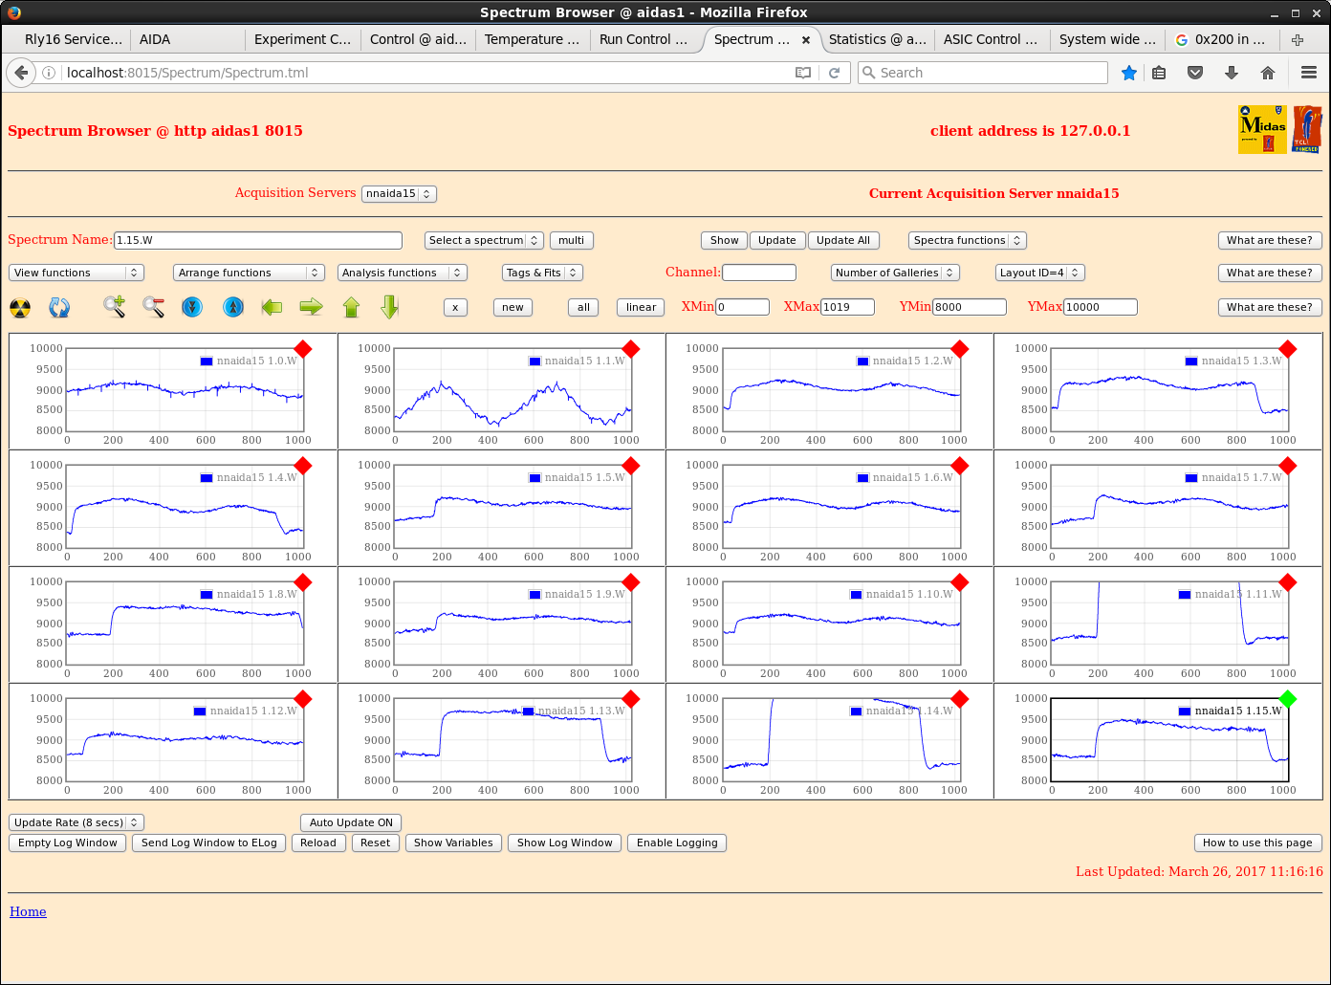
Task: Click the Enable Logging button
Action: click(677, 843)
